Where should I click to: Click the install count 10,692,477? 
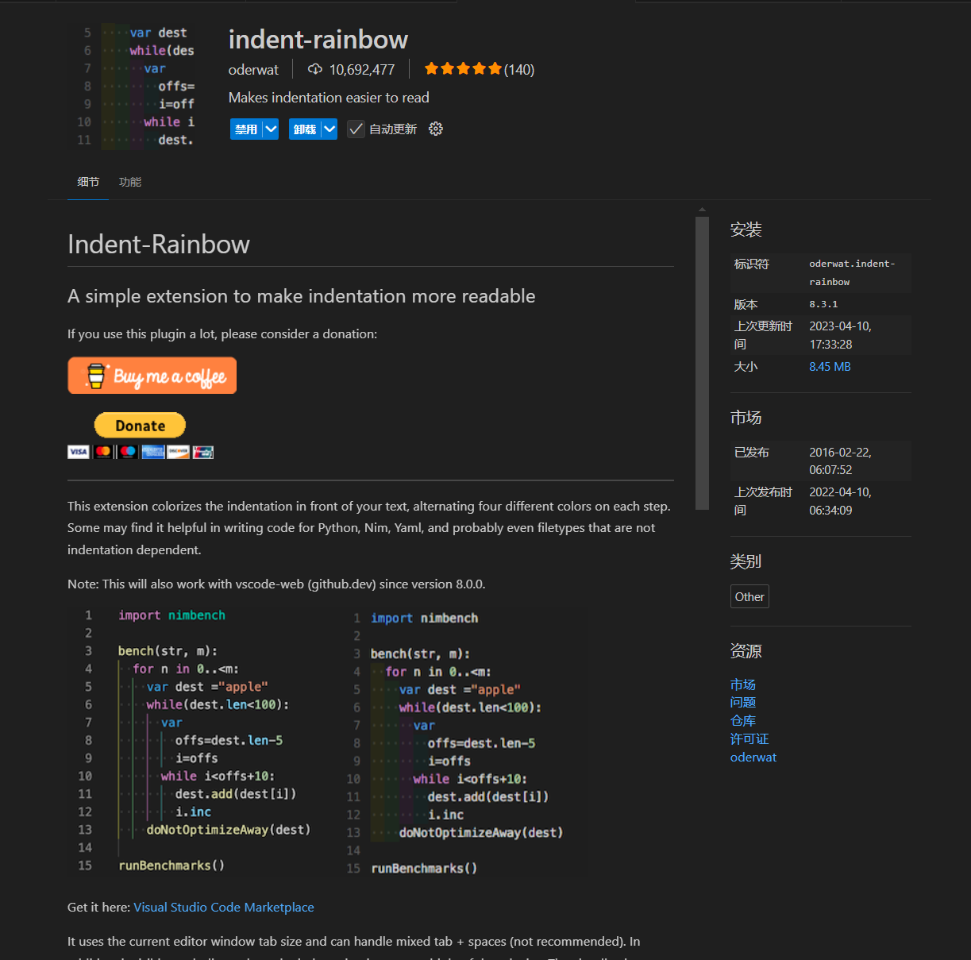click(x=362, y=69)
